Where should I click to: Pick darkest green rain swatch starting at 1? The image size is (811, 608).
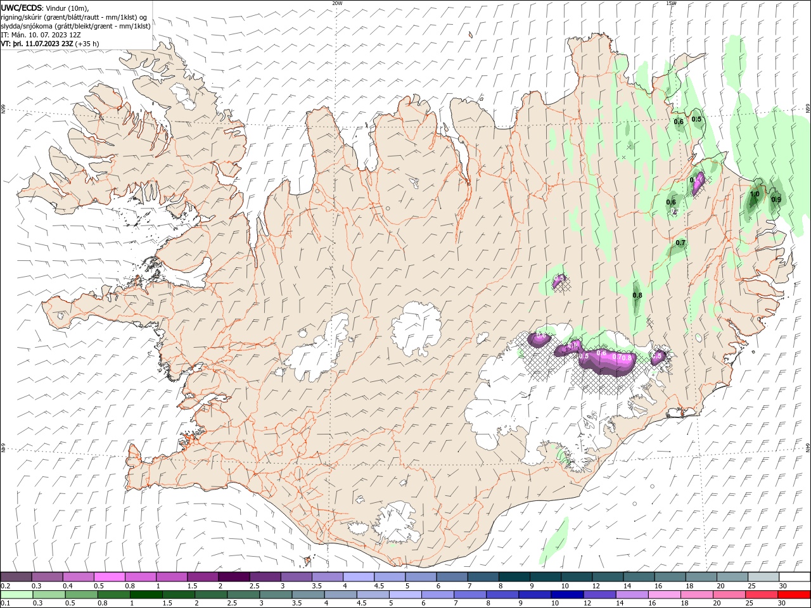point(146,595)
